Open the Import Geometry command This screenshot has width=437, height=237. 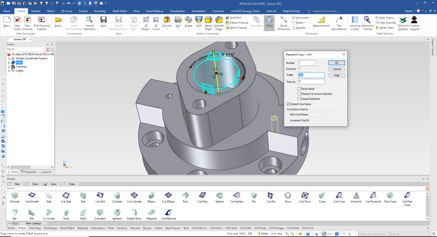click(90, 23)
